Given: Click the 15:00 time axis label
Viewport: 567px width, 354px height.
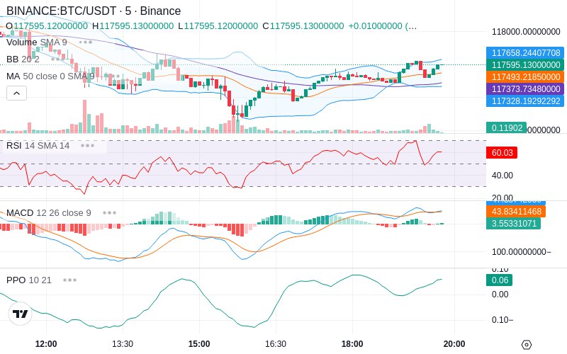Looking at the screenshot, I should pos(199,344).
